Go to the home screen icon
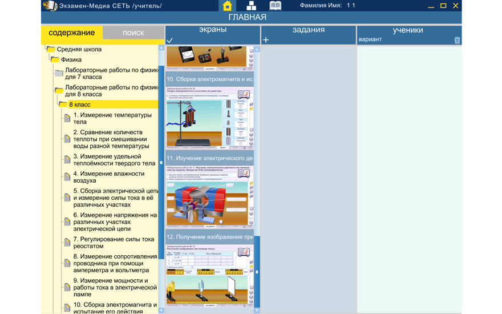The height and width of the screenshot is (314, 502). [x=227, y=6]
